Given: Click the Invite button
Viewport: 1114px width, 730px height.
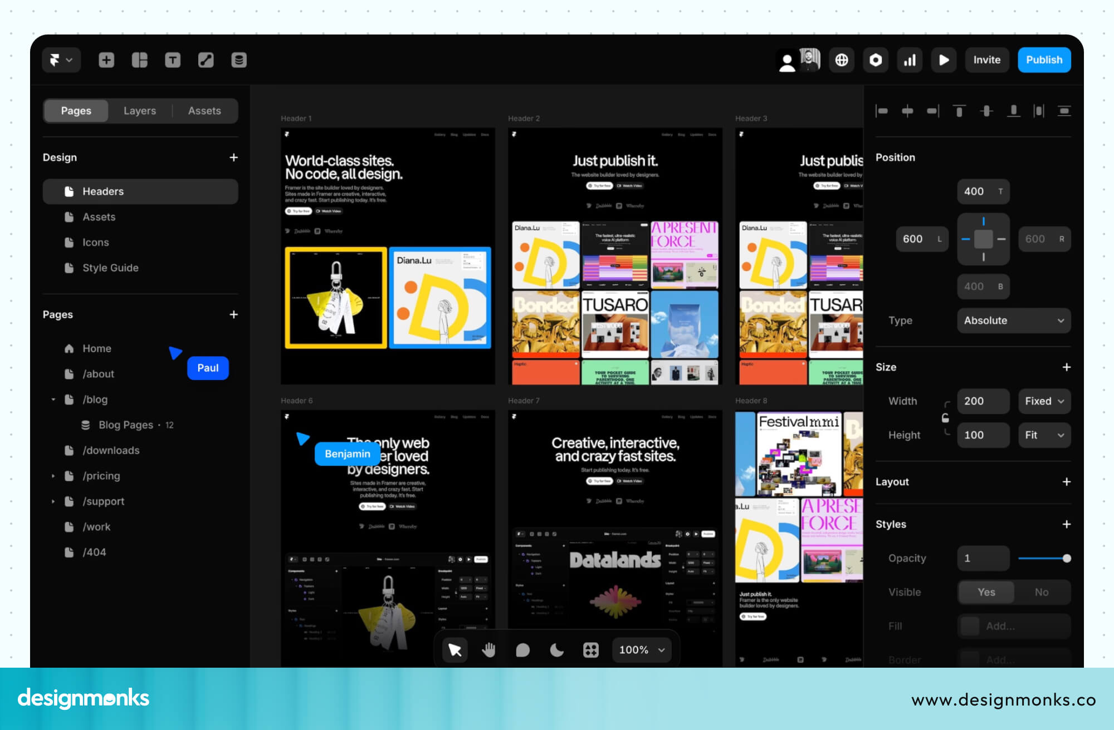Looking at the screenshot, I should tap(987, 60).
